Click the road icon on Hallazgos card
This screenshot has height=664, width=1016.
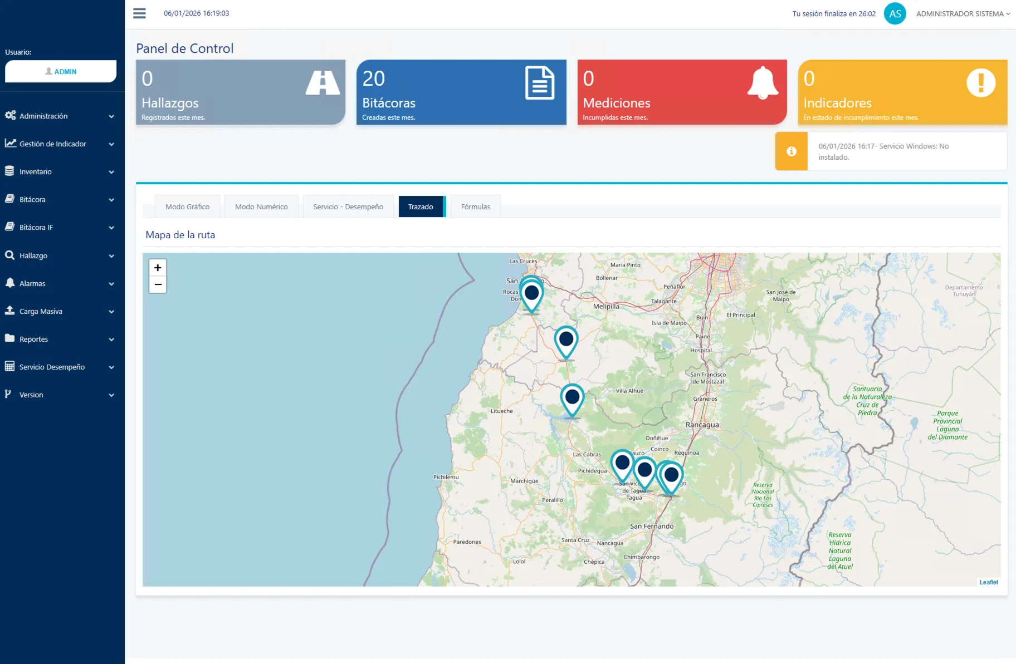[323, 83]
